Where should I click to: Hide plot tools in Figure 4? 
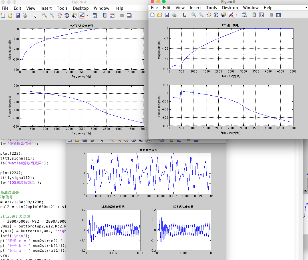122,15
